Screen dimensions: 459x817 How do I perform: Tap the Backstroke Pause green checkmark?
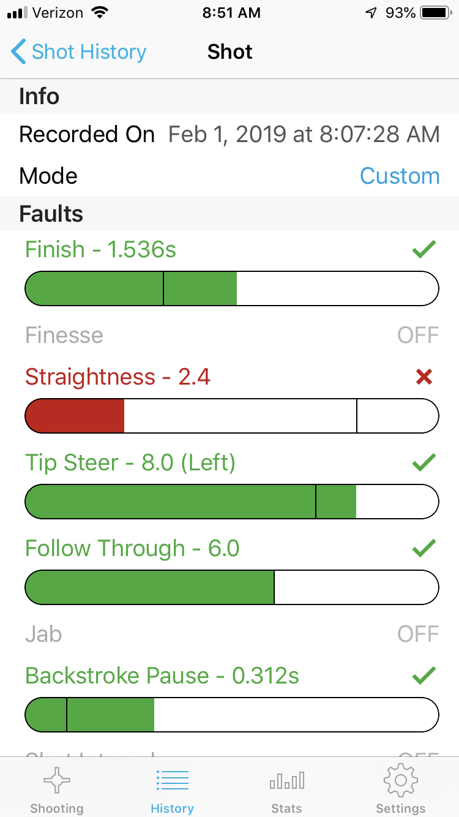point(424,676)
